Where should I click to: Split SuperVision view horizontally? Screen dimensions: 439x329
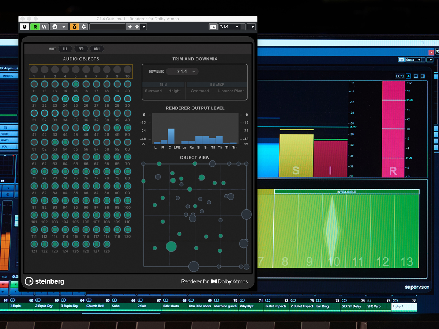pos(416,76)
